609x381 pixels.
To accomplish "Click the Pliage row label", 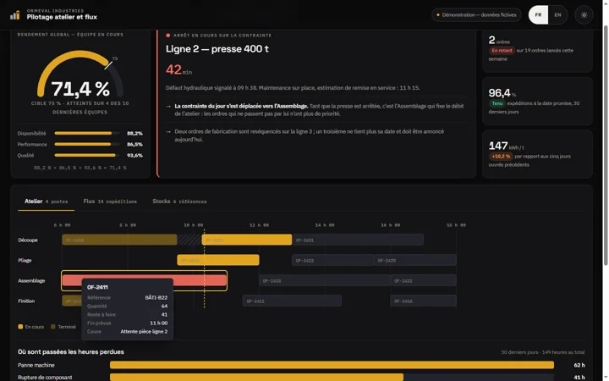I will [x=25, y=260].
